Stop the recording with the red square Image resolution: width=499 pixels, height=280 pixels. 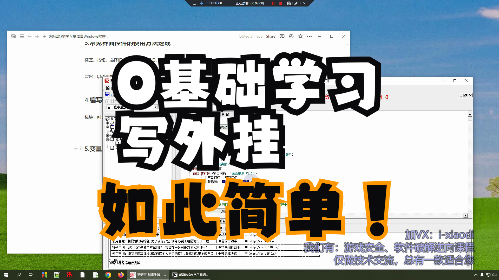[x=281, y=3]
